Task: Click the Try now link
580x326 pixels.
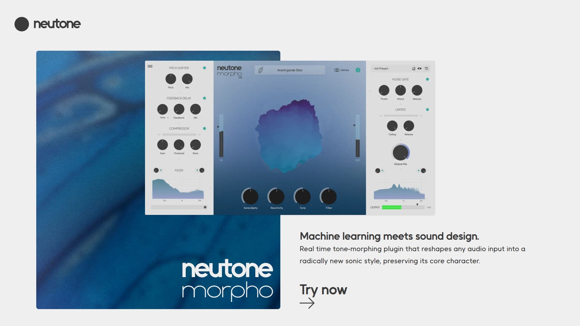Action: pyautogui.click(x=323, y=290)
